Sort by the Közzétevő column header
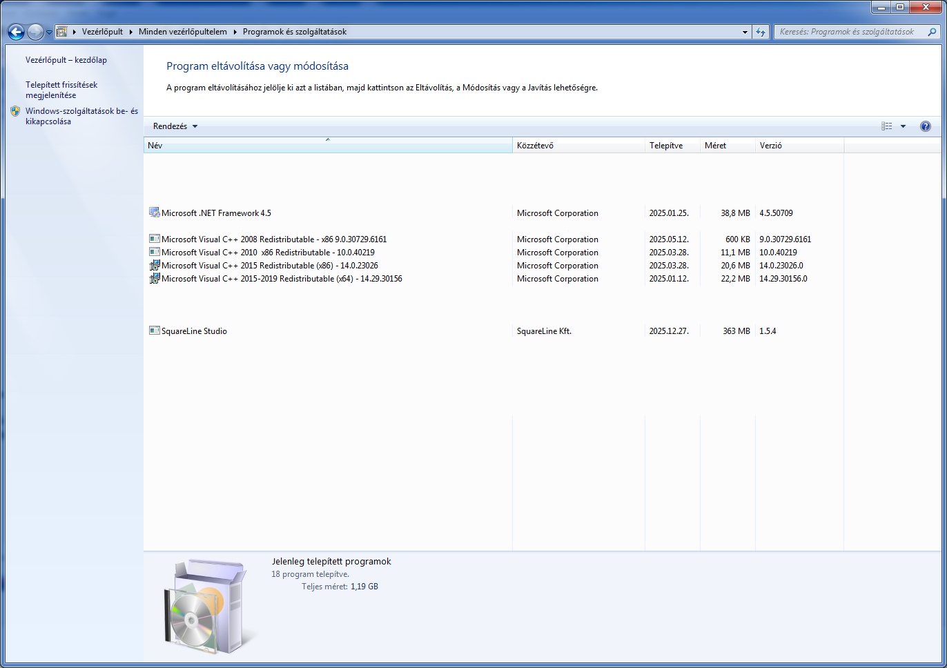 coord(578,146)
